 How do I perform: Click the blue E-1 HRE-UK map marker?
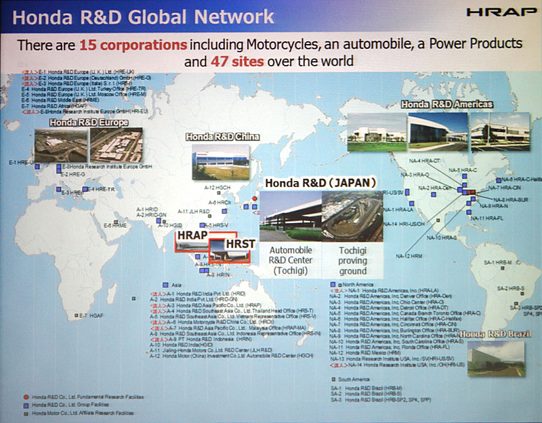point(37,167)
